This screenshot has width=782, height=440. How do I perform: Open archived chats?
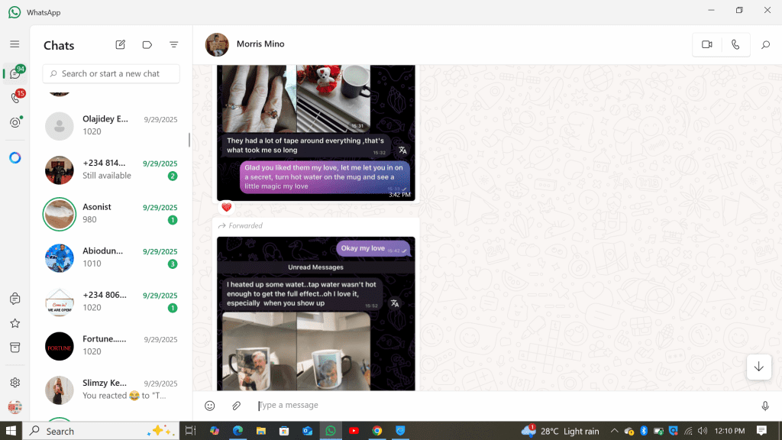point(15,348)
